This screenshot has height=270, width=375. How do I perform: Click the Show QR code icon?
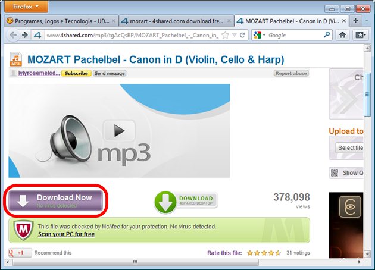335,172
